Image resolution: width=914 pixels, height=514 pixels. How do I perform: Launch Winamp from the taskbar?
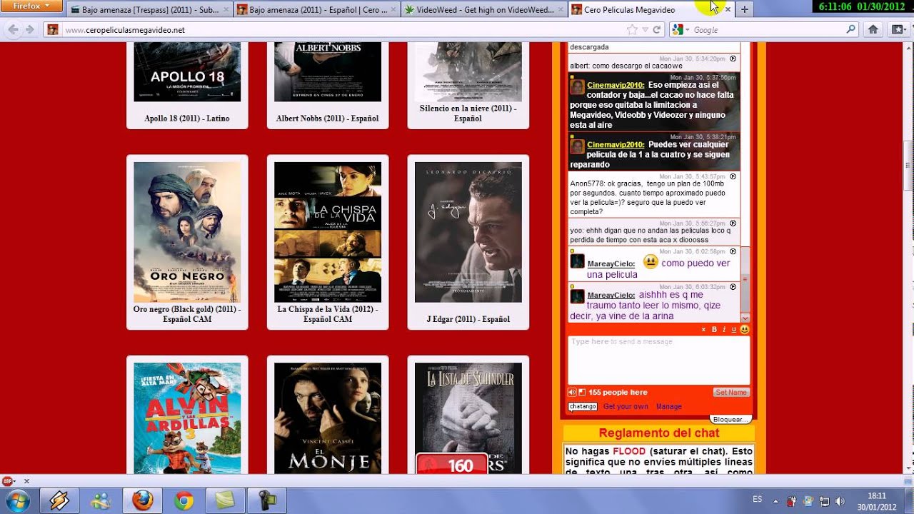pos(59,501)
